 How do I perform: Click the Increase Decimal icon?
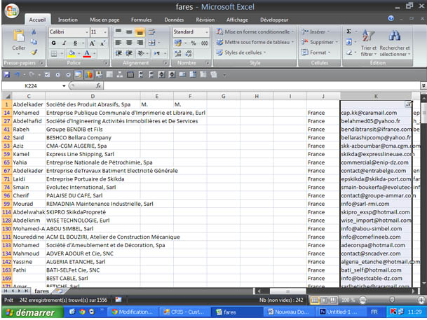pos(178,53)
